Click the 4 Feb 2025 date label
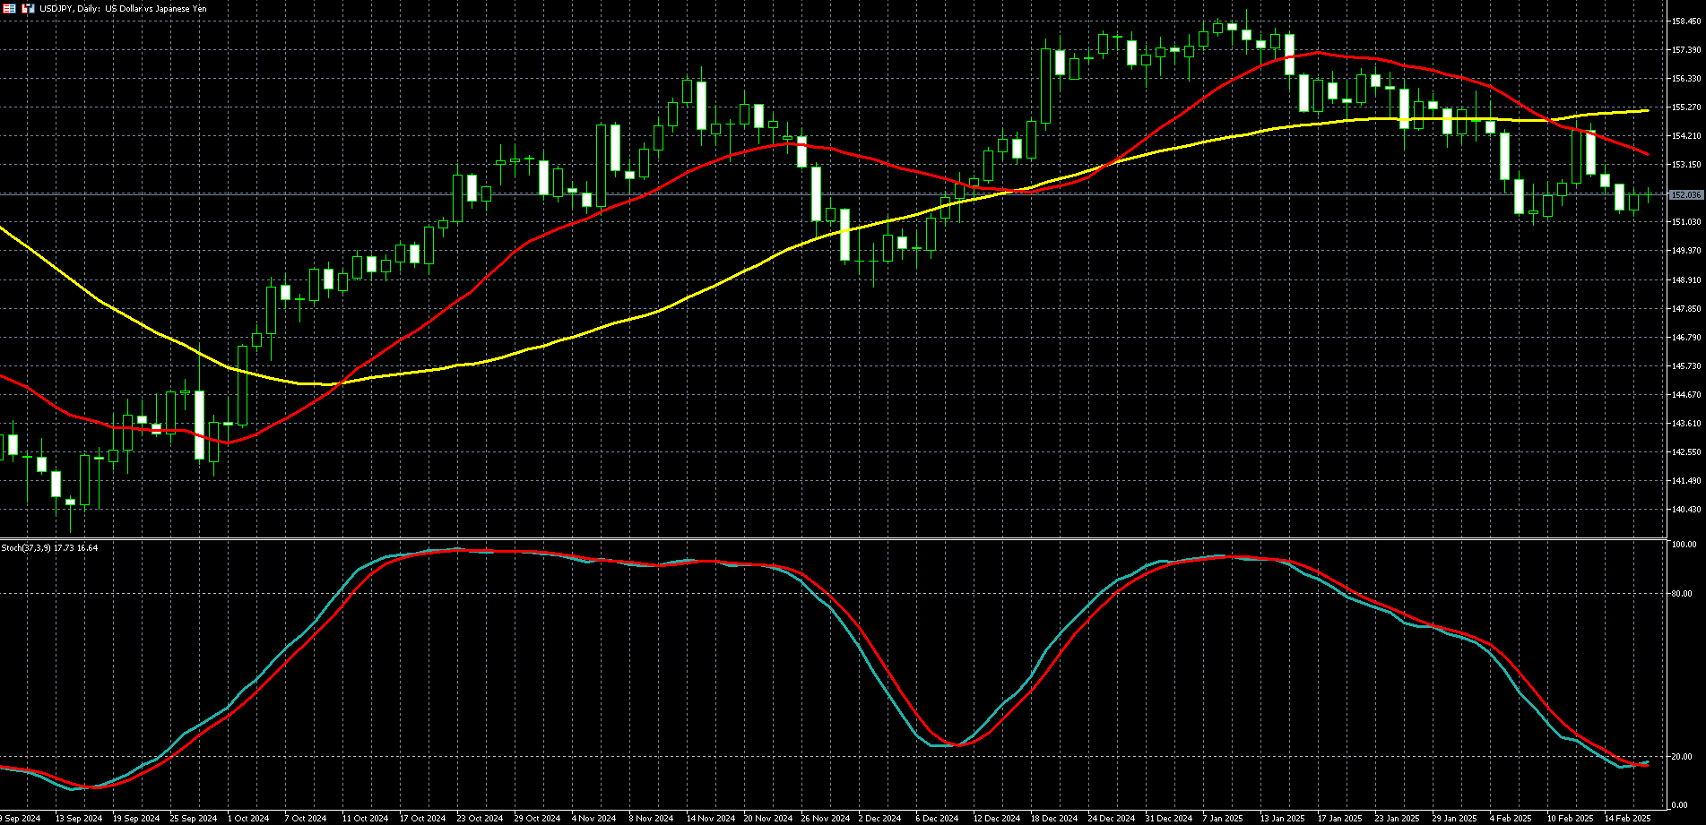Image resolution: width=1706 pixels, height=825 pixels. pos(1511,819)
